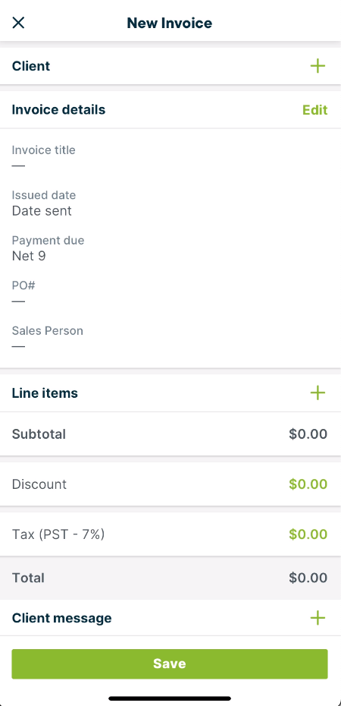
Task: Edit the Tax amount $0.00
Action: click(308, 534)
